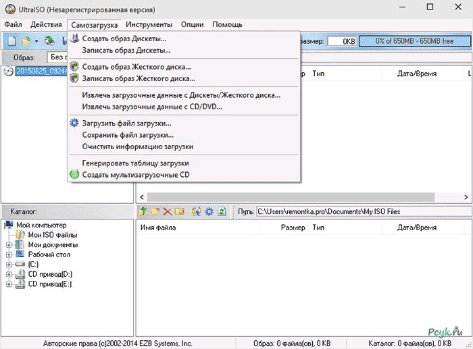Open the Инструменты menu
This screenshot has height=349, width=473.
click(149, 25)
